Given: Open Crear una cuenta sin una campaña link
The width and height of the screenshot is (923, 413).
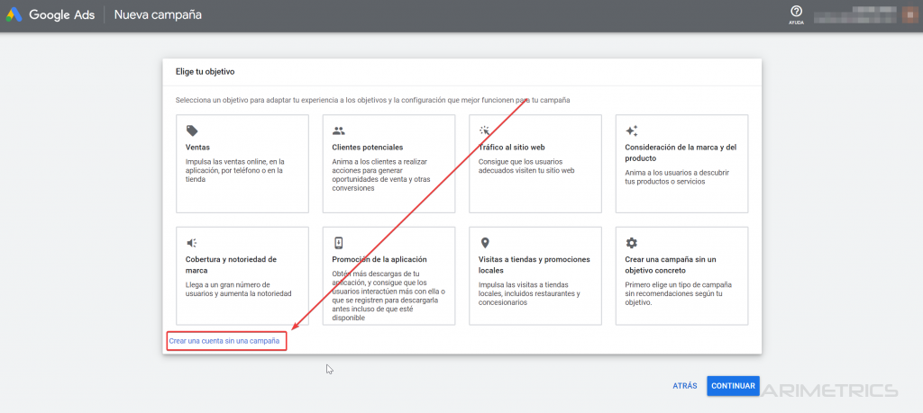Looking at the screenshot, I should [224, 340].
